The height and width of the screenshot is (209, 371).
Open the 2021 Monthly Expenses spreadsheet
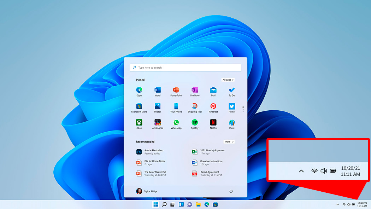[x=208, y=152]
